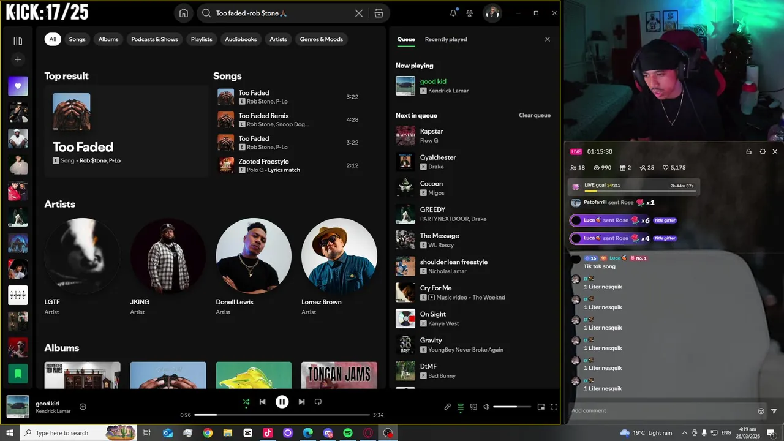Image resolution: width=784 pixels, height=441 pixels.
Task: Open user profile avatar menu
Action: [492, 13]
